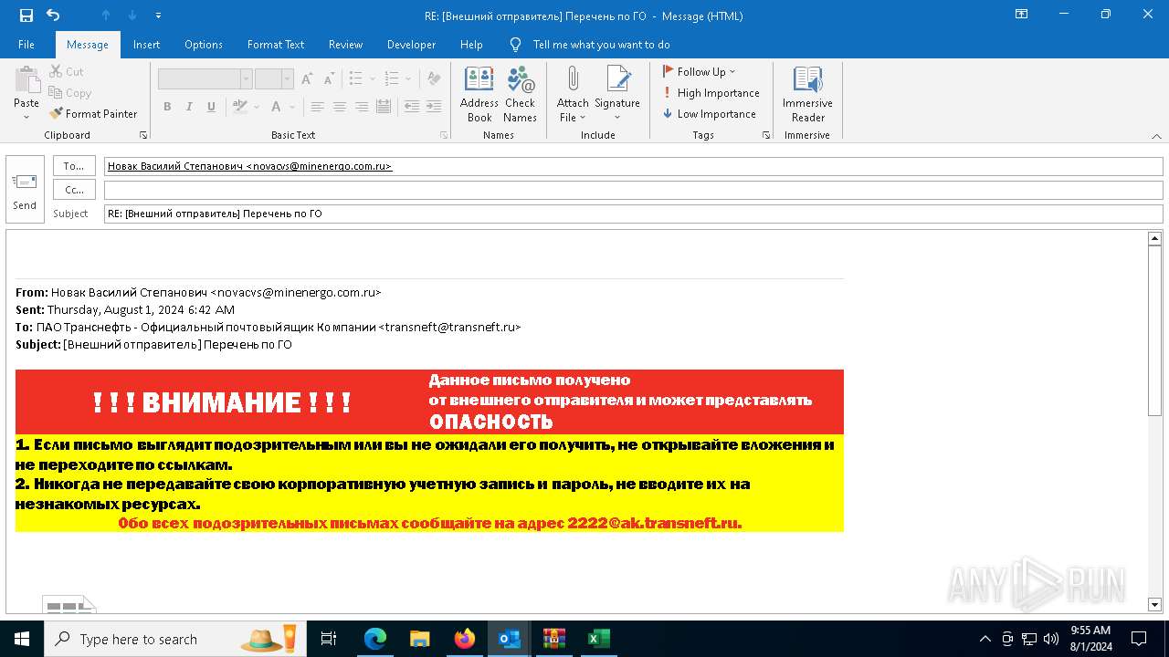Open the Help tab
Screen dimensions: 1169x657
pyautogui.click(x=471, y=45)
